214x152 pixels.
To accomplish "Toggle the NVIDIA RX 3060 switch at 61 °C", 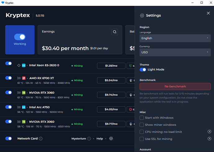I will pos(8,92).
